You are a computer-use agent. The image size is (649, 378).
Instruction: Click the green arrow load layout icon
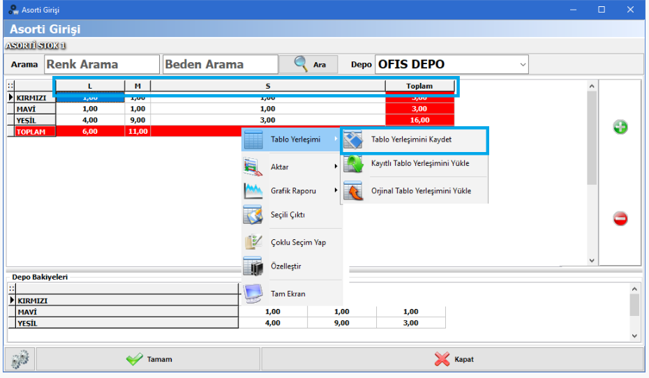[x=354, y=163]
